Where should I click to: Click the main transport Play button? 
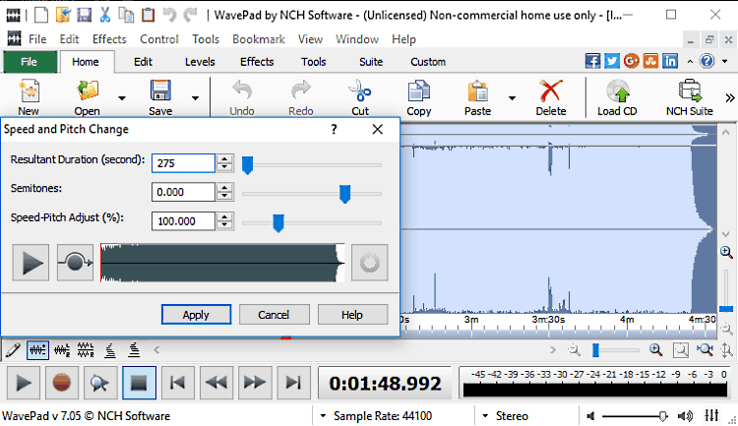click(24, 383)
